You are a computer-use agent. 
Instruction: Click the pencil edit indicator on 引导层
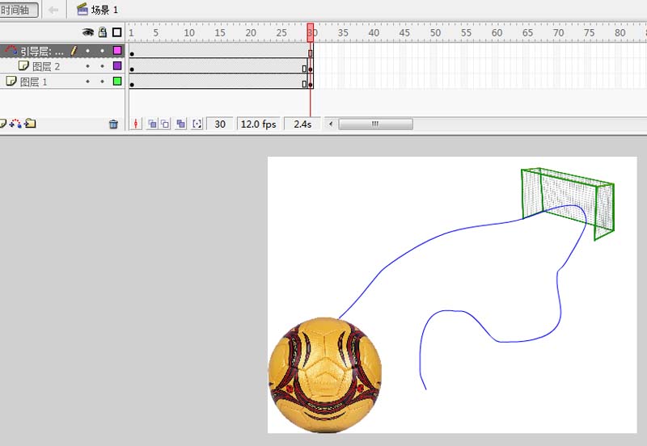coord(74,51)
